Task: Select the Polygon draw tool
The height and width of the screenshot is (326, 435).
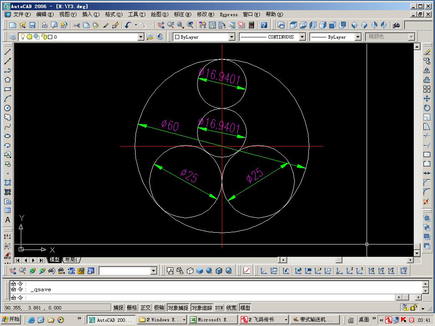Action: tap(8, 80)
